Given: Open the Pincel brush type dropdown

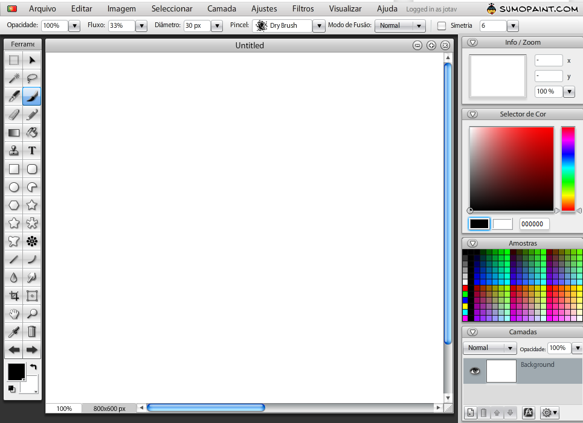Looking at the screenshot, I should (x=318, y=25).
